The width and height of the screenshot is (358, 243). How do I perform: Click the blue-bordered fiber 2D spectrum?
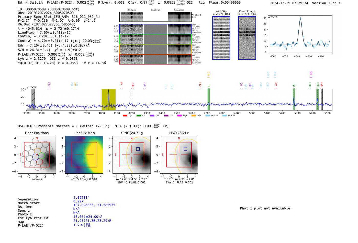click(155, 29)
